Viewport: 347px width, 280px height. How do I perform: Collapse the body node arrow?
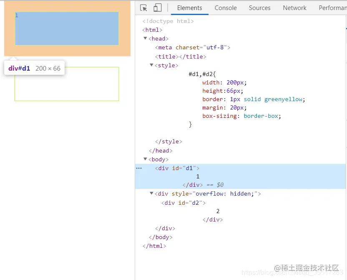(145, 159)
